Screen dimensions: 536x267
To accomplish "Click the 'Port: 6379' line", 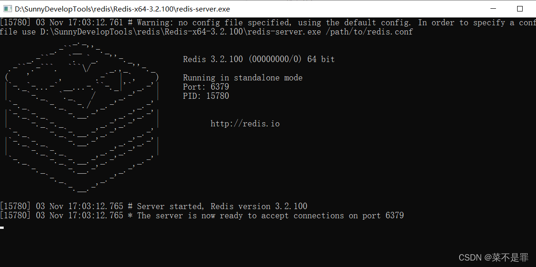I will [x=206, y=87].
